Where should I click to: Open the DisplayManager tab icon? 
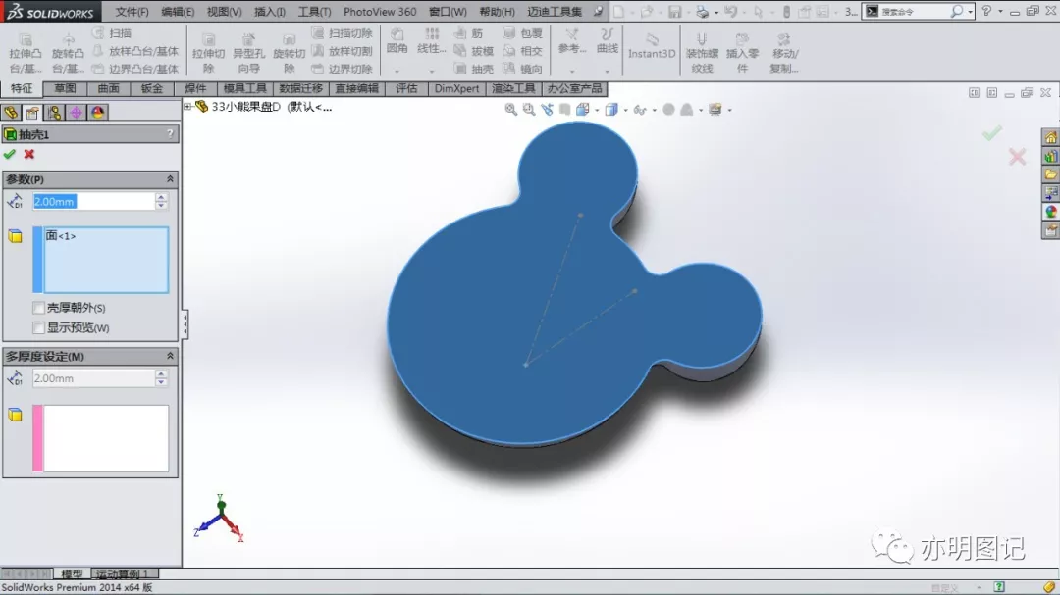pos(97,113)
